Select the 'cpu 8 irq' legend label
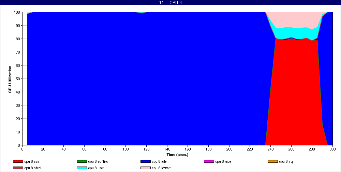This screenshot has width=341, height=172. click(286, 161)
